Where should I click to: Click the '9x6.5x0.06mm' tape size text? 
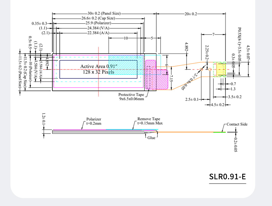(x=132, y=99)
